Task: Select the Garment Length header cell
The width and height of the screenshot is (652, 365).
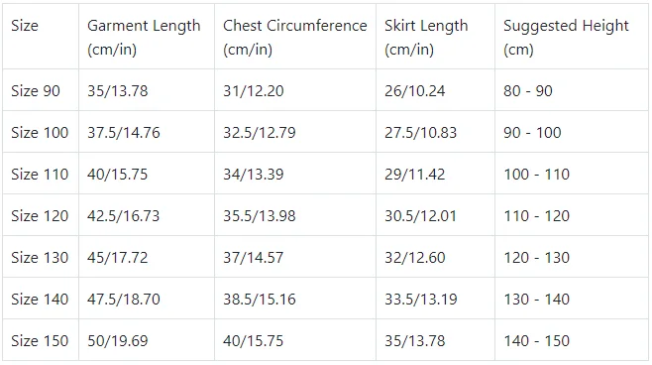Action: 147,37
